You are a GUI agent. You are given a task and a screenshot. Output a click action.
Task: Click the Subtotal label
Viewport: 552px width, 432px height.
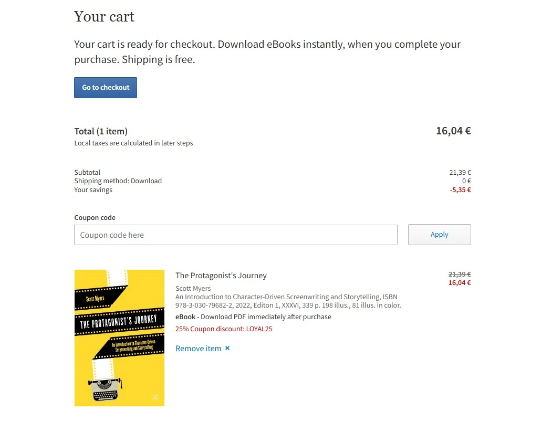[87, 172]
